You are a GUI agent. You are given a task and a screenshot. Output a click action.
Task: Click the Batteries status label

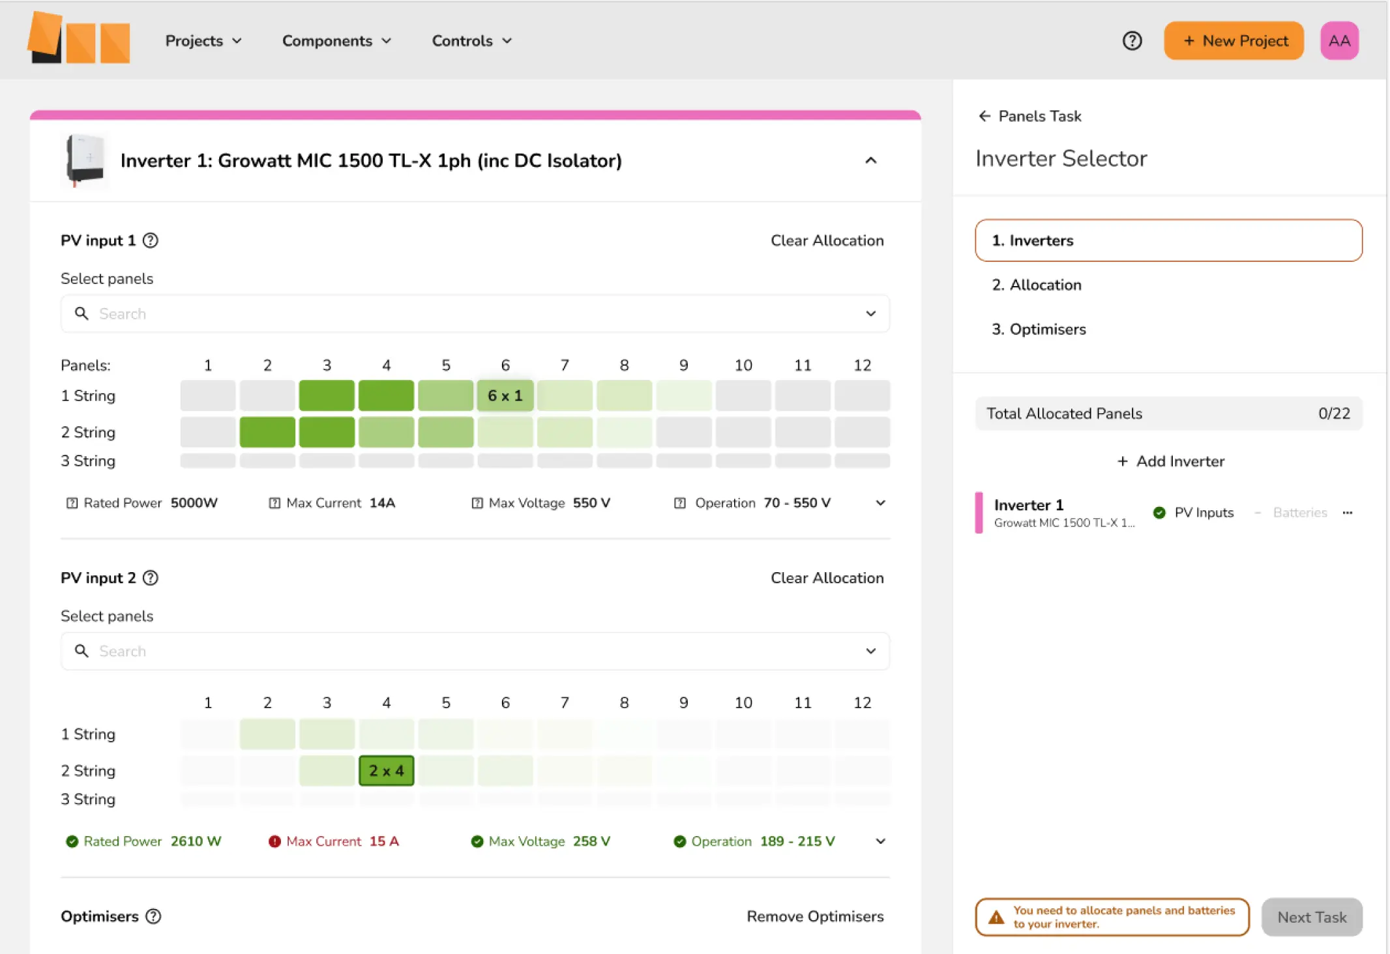click(1299, 513)
